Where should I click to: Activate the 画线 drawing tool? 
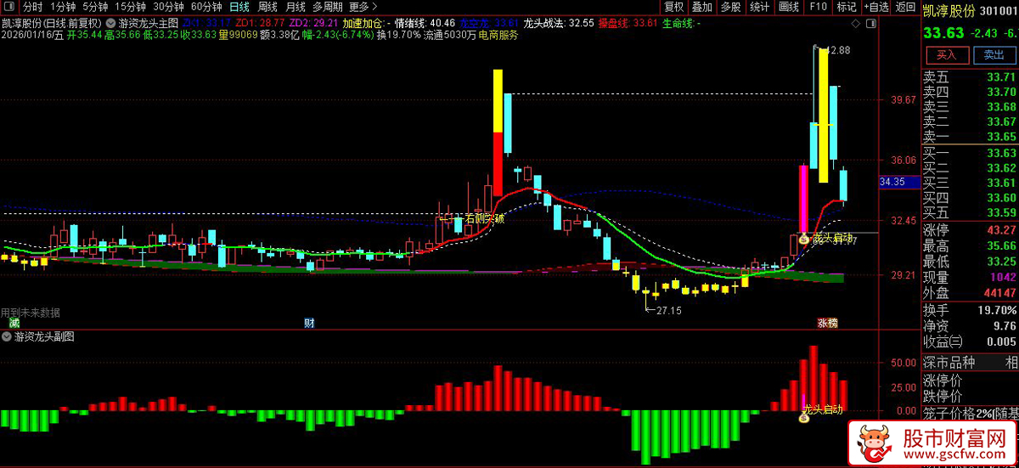(789, 7)
